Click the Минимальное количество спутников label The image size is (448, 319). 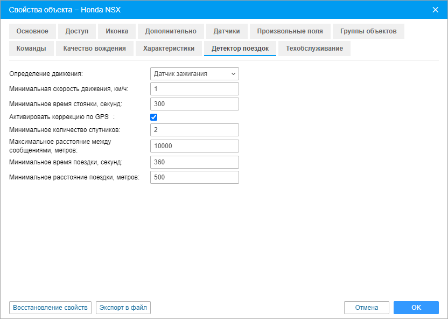tap(65, 130)
